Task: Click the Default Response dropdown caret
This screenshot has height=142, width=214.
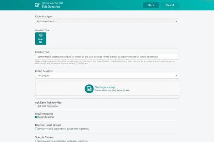Action: tap(177, 76)
